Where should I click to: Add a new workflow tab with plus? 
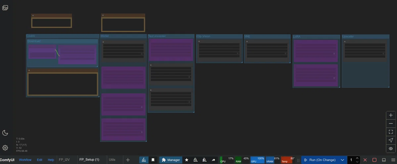point(128,160)
